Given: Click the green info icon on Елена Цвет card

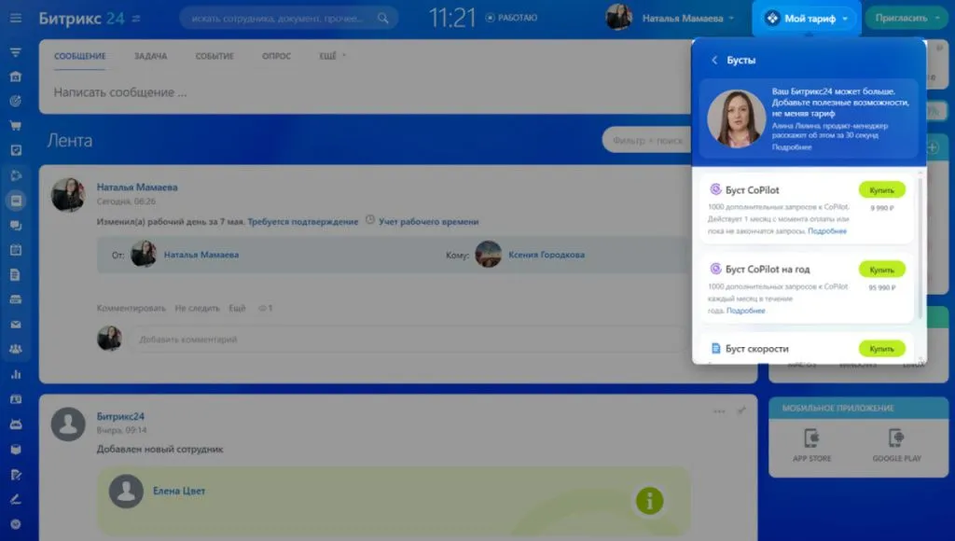Looking at the screenshot, I should [x=649, y=501].
